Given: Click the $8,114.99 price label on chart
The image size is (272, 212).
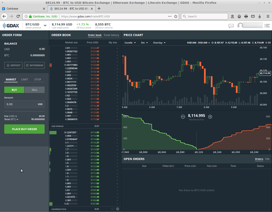Looking at the screenshot, I should coord(265,73).
